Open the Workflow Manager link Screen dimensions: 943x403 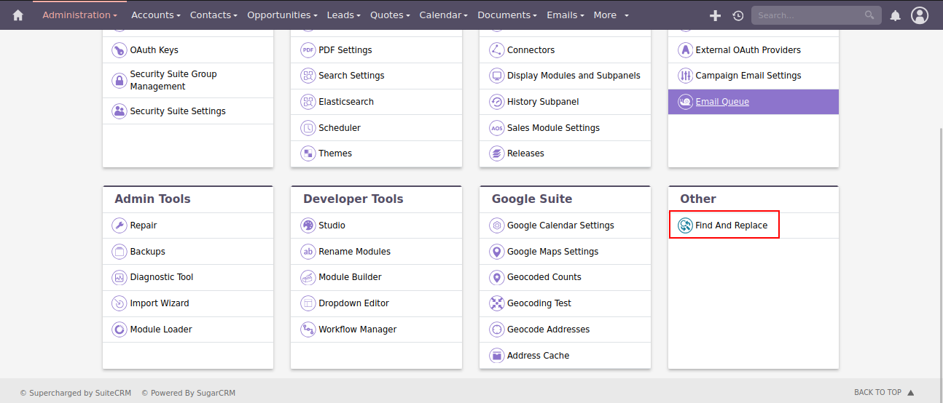tap(357, 330)
